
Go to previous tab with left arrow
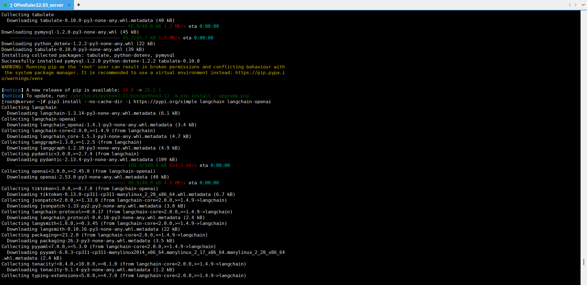[x=570, y=5]
